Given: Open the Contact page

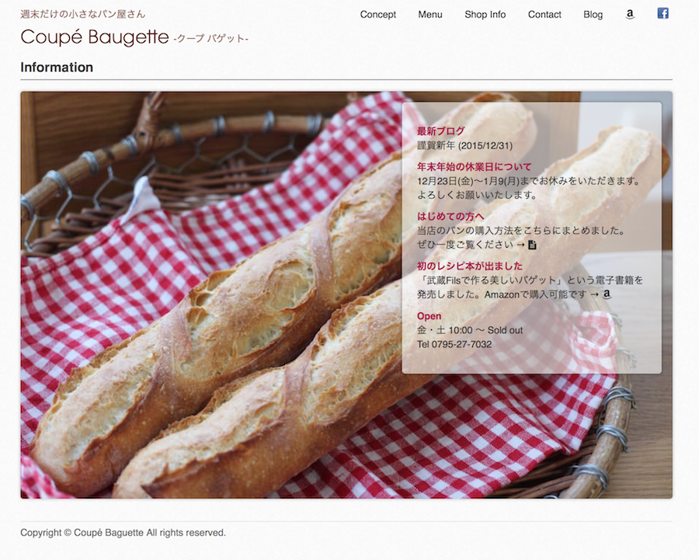Looking at the screenshot, I should [x=544, y=14].
